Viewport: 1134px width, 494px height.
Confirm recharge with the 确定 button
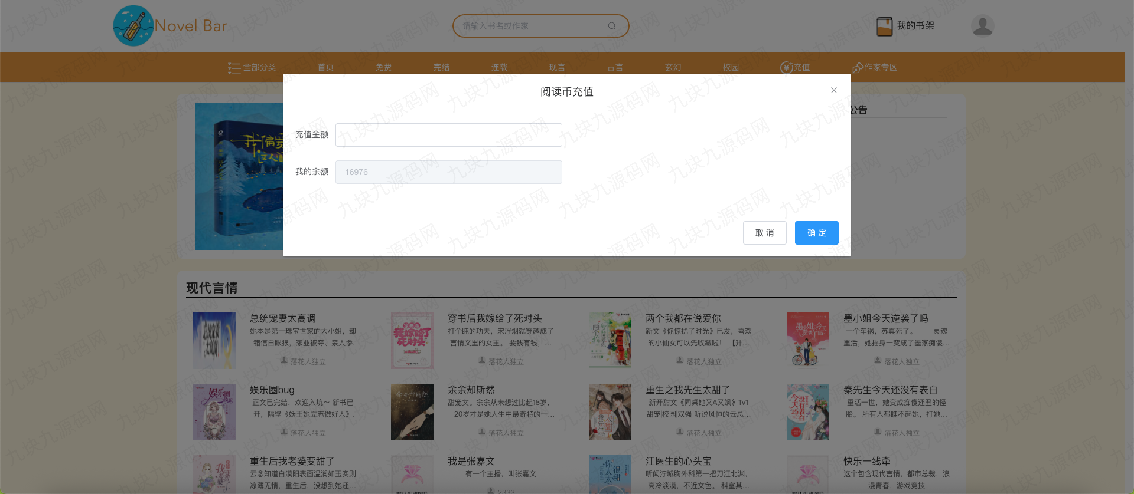point(817,233)
